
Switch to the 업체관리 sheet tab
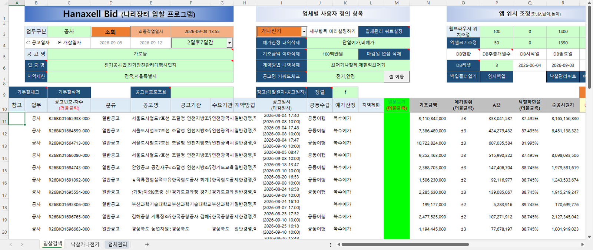point(117,244)
